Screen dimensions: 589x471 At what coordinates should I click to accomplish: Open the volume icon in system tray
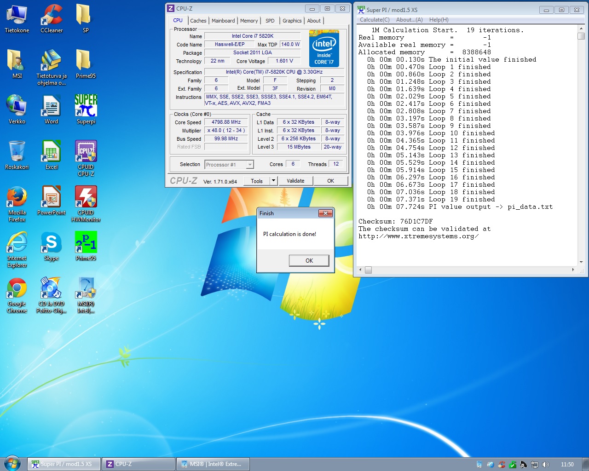[x=546, y=465]
